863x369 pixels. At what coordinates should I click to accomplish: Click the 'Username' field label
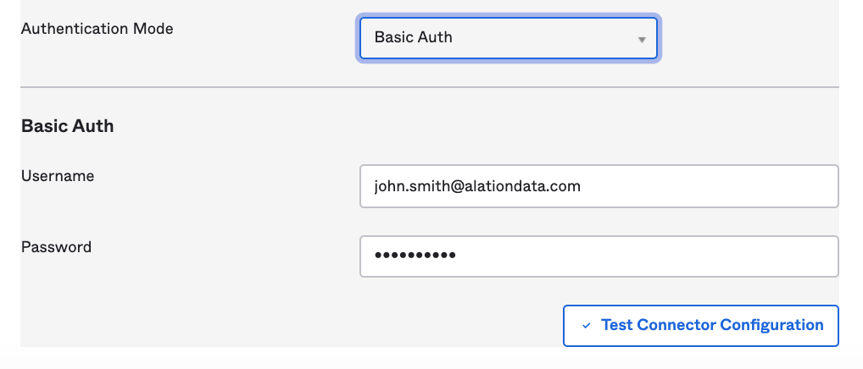click(58, 176)
